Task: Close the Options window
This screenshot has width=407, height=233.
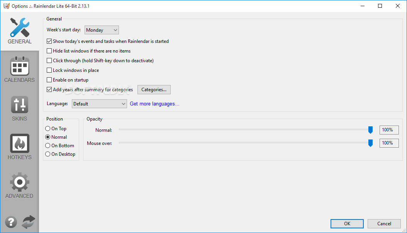Action: (398, 6)
